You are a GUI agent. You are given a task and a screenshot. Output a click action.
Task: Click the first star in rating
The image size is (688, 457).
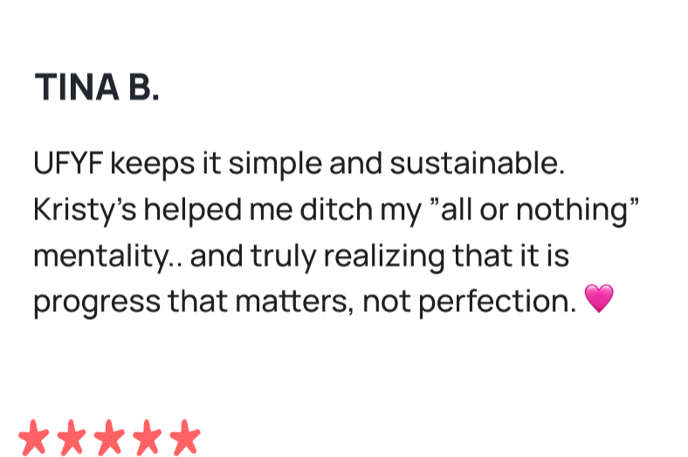[x=33, y=437]
